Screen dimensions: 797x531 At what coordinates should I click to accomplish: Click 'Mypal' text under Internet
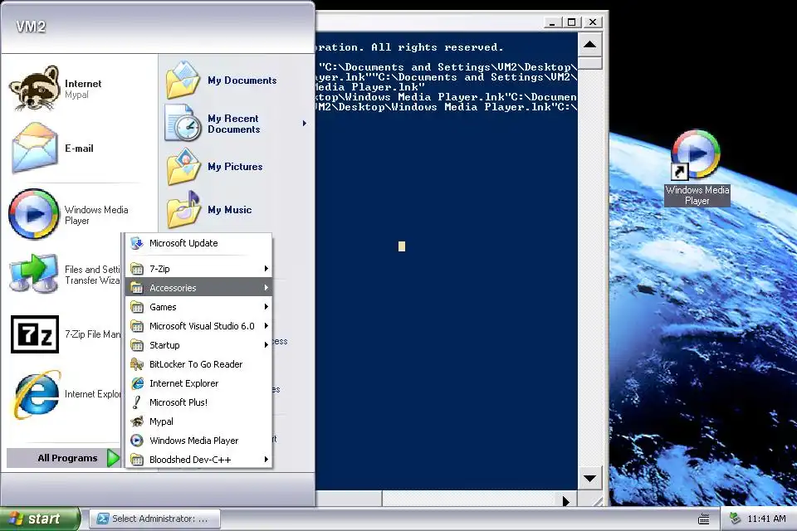click(76, 95)
